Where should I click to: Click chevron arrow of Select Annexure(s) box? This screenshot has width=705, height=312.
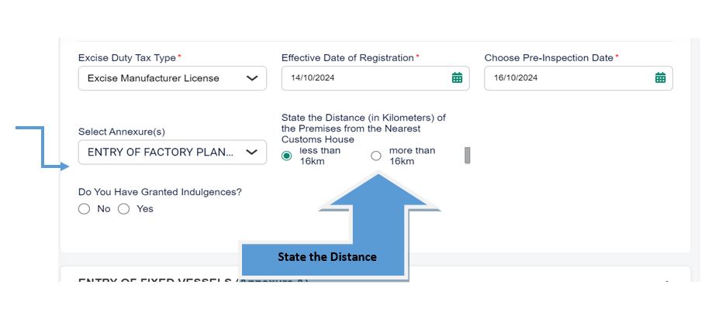[x=252, y=153]
